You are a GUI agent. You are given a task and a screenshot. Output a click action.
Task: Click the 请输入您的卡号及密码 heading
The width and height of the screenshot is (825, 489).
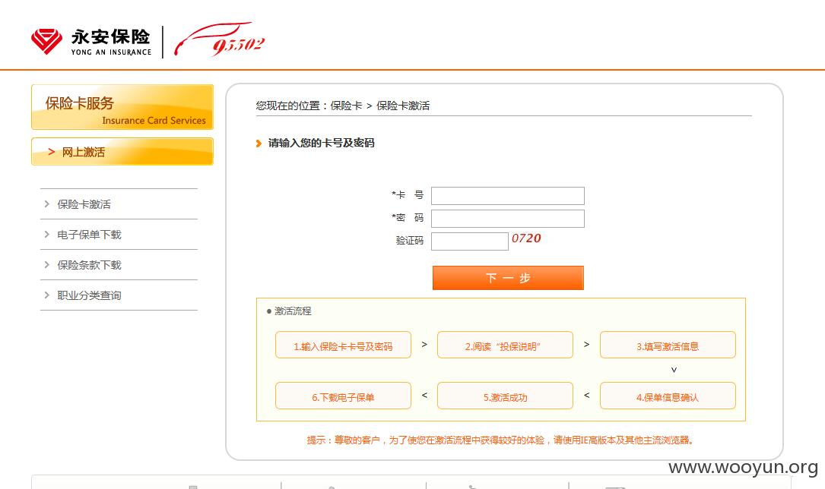point(321,143)
